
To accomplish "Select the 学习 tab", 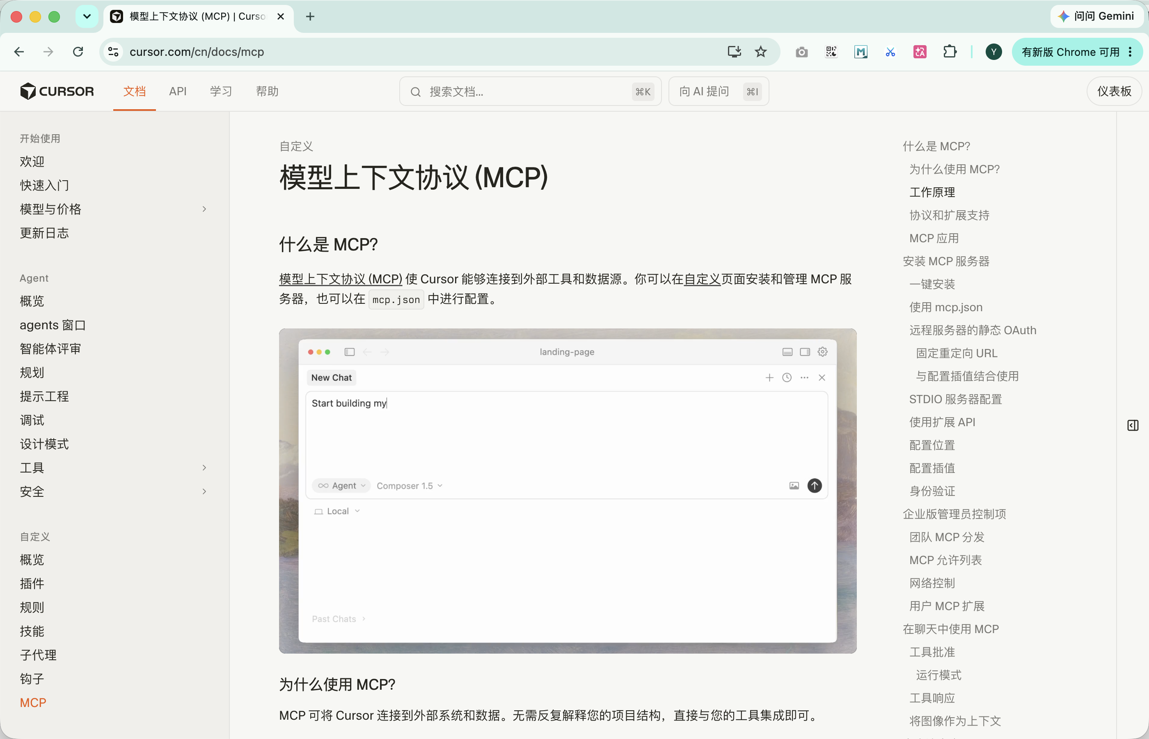I will click(221, 91).
